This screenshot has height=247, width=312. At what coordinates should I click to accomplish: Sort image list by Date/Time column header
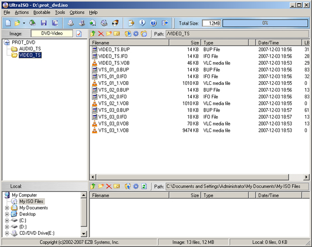(x=278, y=43)
